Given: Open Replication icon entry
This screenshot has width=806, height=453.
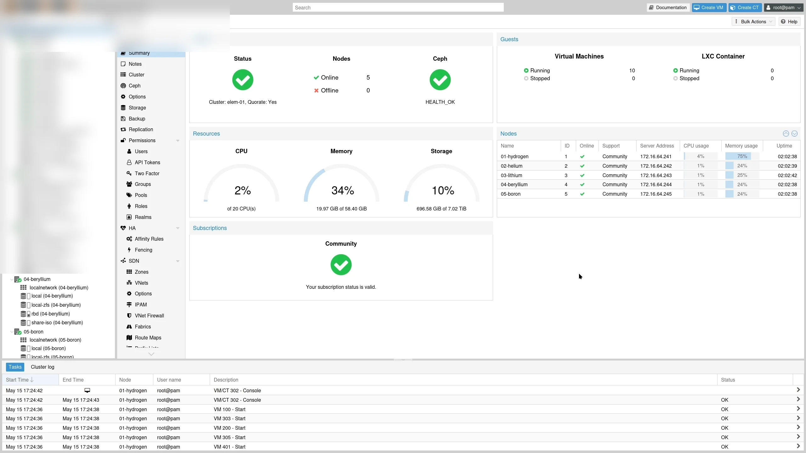Looking at the screenshot, I should coord(123,129).
